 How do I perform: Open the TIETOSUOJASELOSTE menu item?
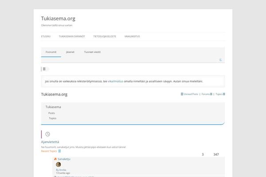pyautogui.click(x=105, y=36)
